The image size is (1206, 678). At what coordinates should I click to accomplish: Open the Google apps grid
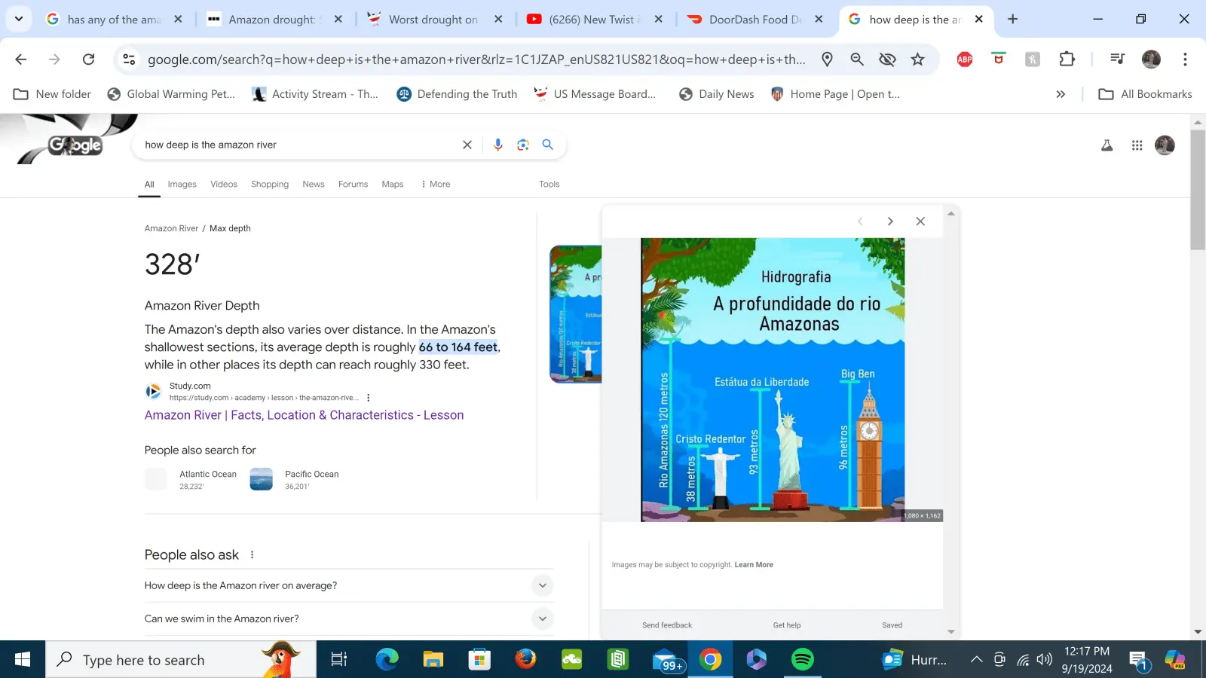click(1137, 145)
